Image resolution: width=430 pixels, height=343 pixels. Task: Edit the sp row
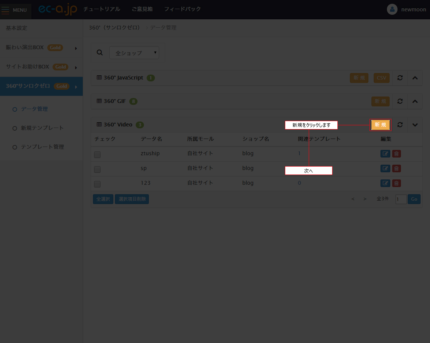(x=385, y=168)
